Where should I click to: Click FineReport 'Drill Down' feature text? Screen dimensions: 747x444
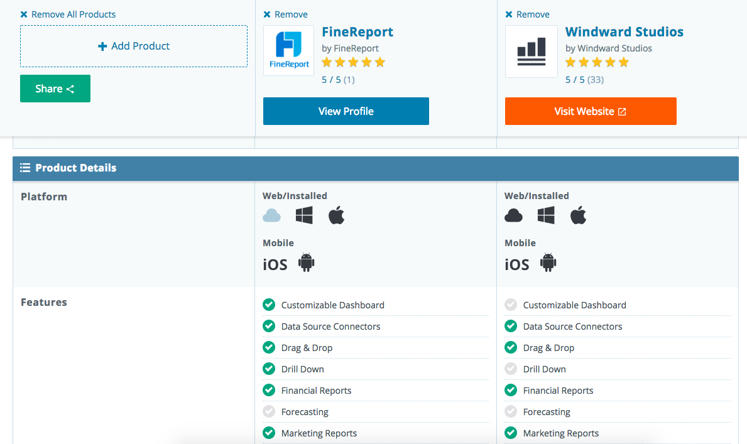(303, 369)
